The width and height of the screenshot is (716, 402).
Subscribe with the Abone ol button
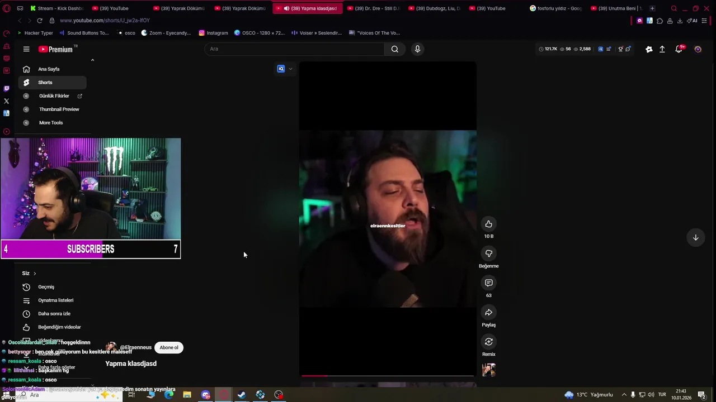[169, 347]
